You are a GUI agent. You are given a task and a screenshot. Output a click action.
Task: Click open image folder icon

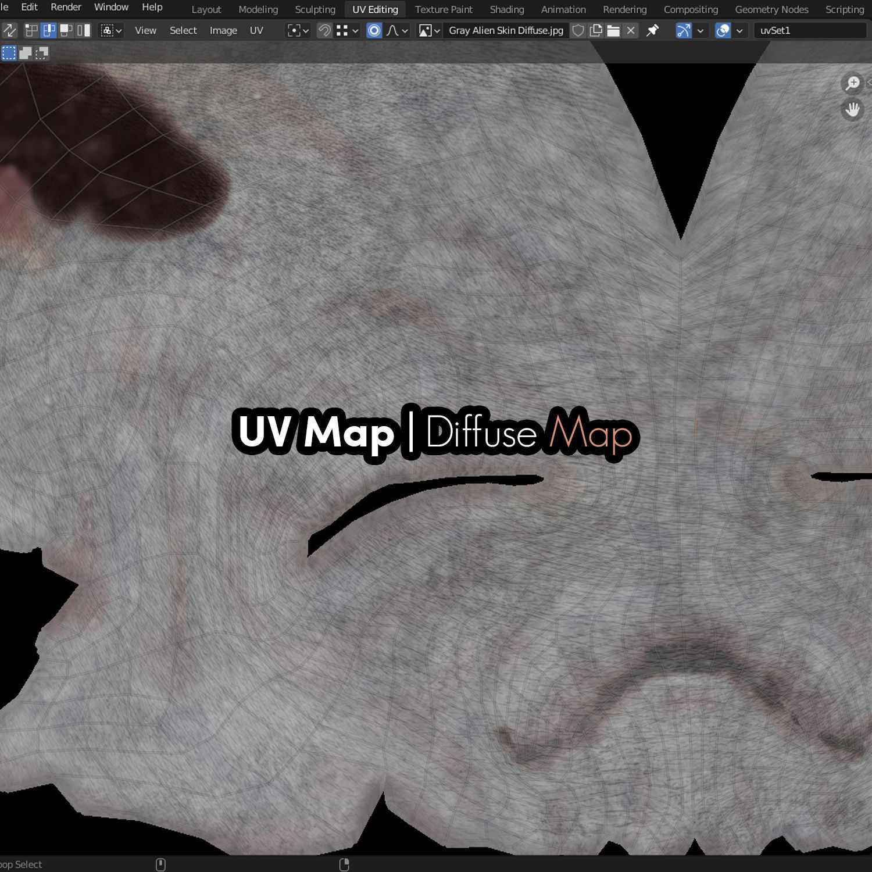coord(613,30)
